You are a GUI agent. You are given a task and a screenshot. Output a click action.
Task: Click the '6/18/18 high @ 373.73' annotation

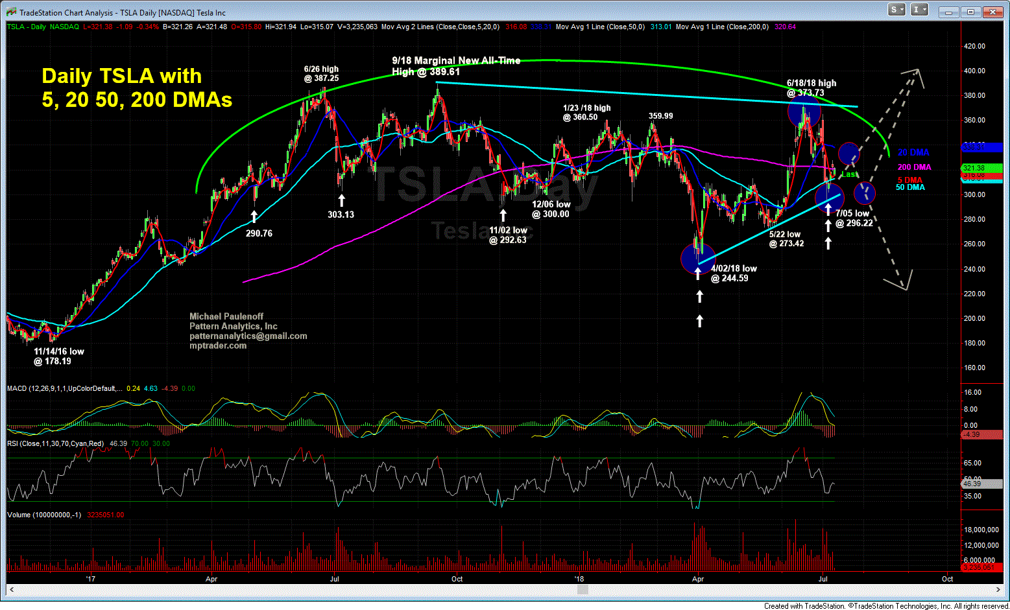(x=811, y=88)
